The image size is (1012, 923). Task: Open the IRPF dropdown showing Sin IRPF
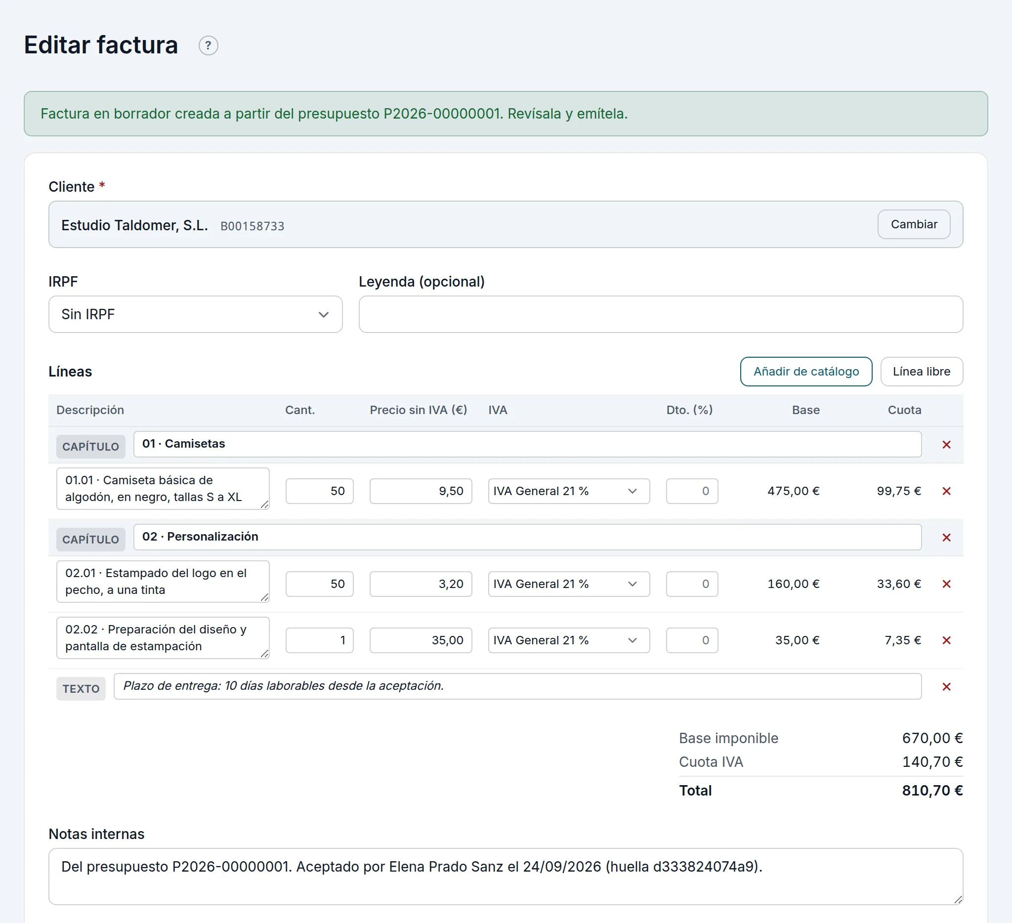[195, 314]
